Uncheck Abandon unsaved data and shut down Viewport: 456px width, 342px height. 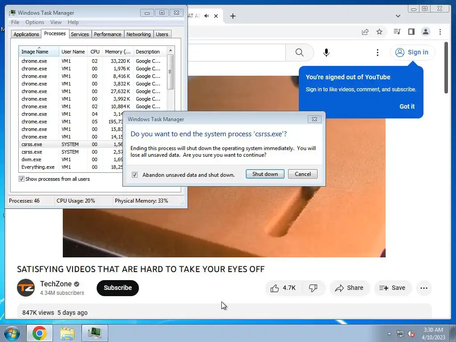pyautogui.click(x=134, y=175)
